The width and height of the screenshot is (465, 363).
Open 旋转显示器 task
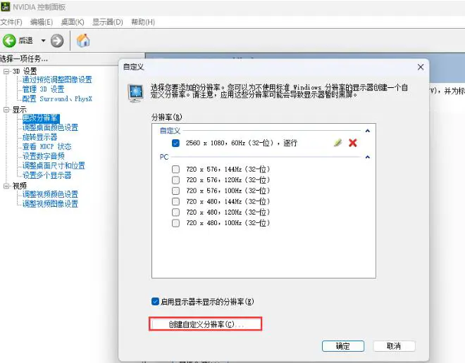tap(39, 137)
